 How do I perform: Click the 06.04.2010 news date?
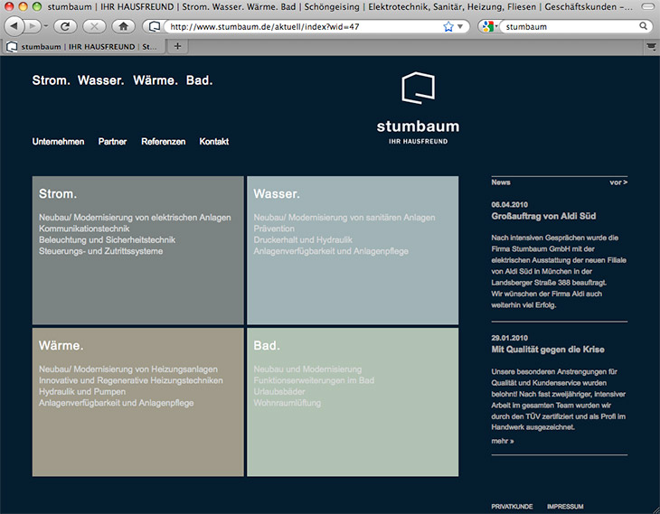coord(509,205)
